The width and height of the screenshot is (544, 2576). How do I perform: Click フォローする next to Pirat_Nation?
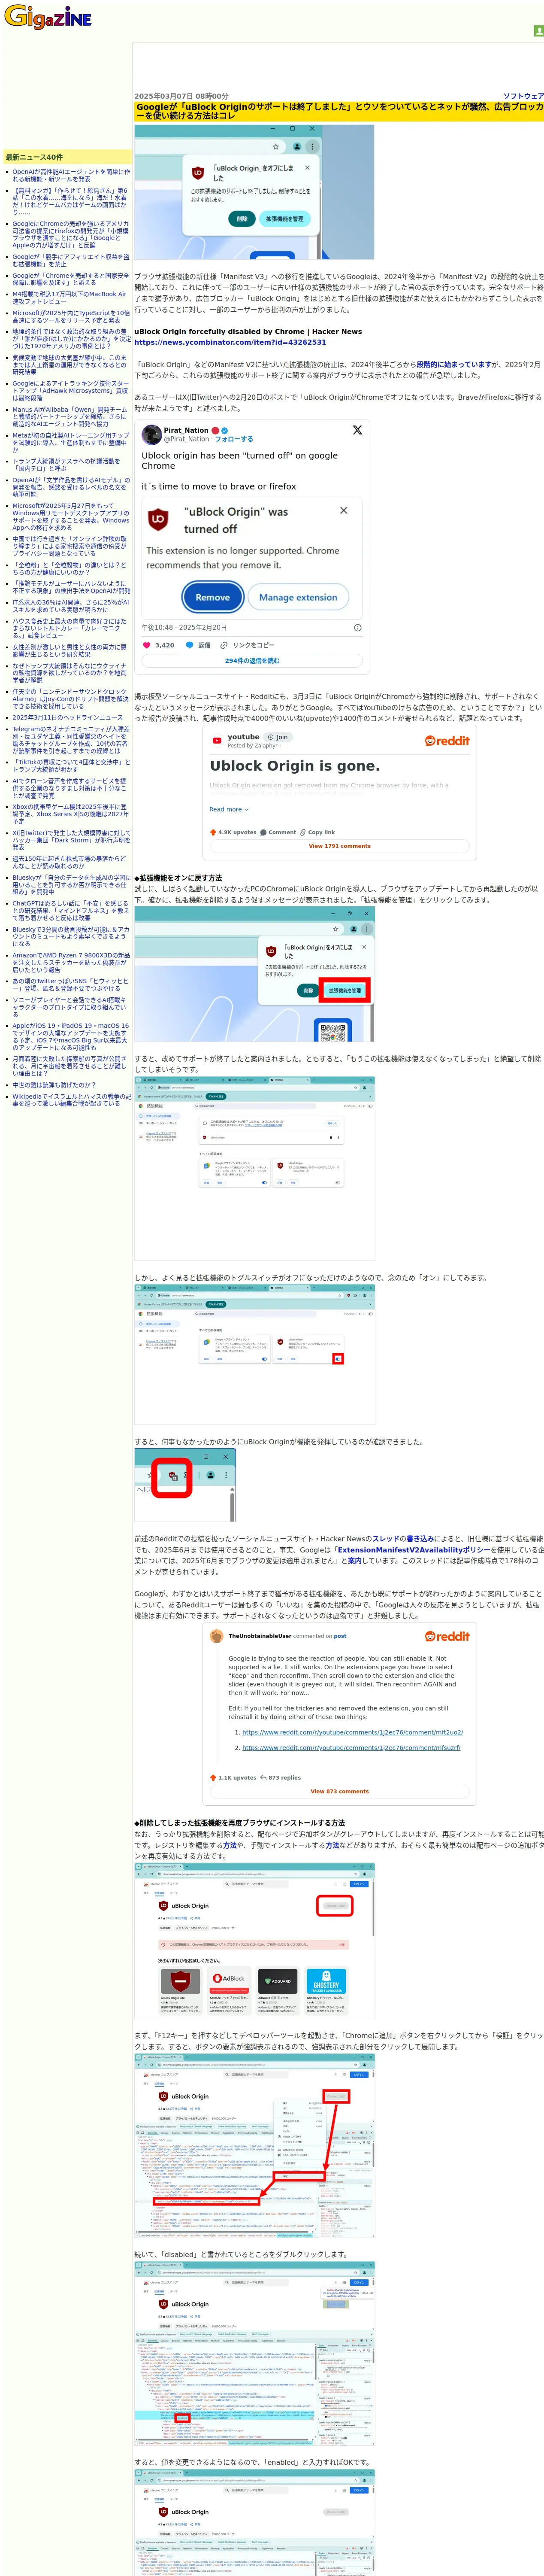click(234, 439)
